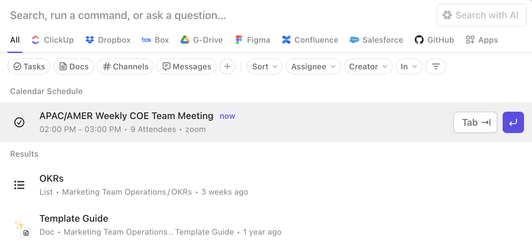Screen dimensions: 532x248
Task: Focus the search command input field
Action: pos(200,15)
